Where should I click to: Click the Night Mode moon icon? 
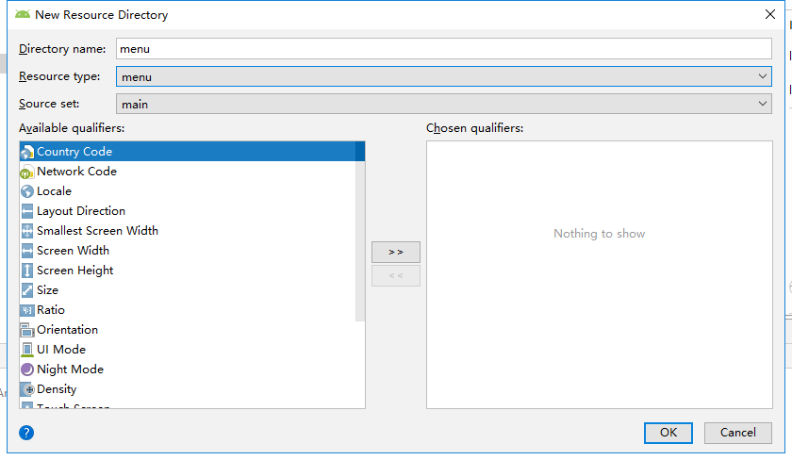point(27,370)
